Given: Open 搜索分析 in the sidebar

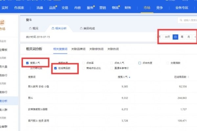Looking at the screenshot, I should (x=4, y=101).
